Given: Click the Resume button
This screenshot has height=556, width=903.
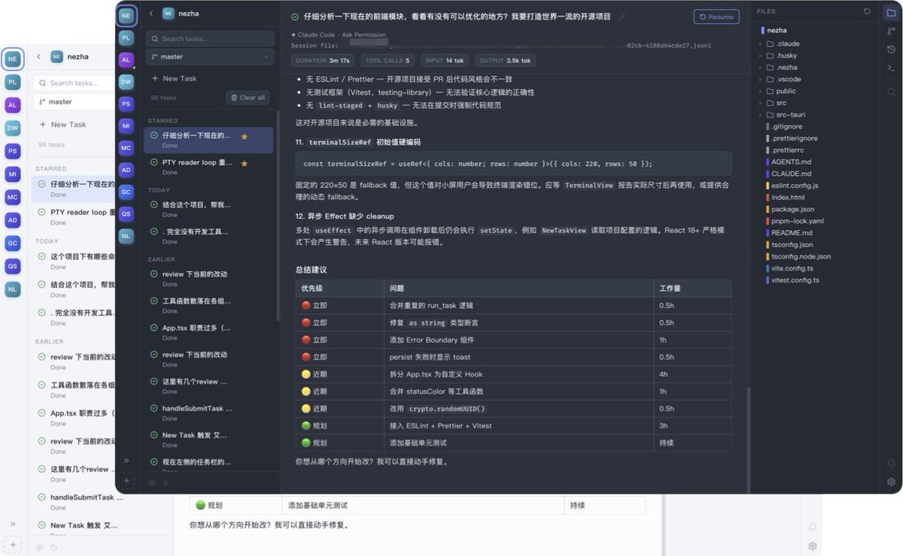Looking at the screenshot, I should point(715,16).
